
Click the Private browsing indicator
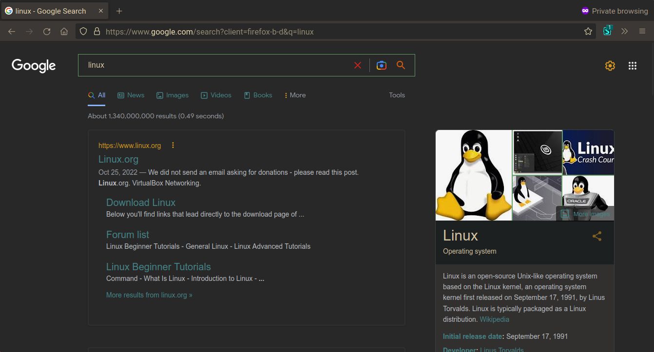615,11
